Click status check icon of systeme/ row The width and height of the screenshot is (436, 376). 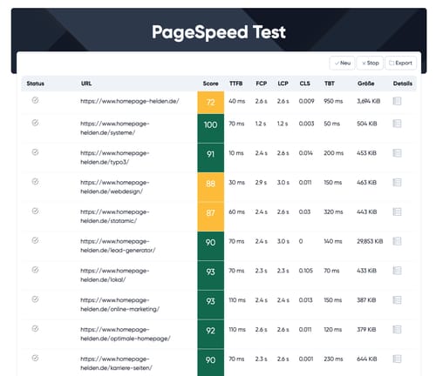pyautogui.click(x=35, y=123)
